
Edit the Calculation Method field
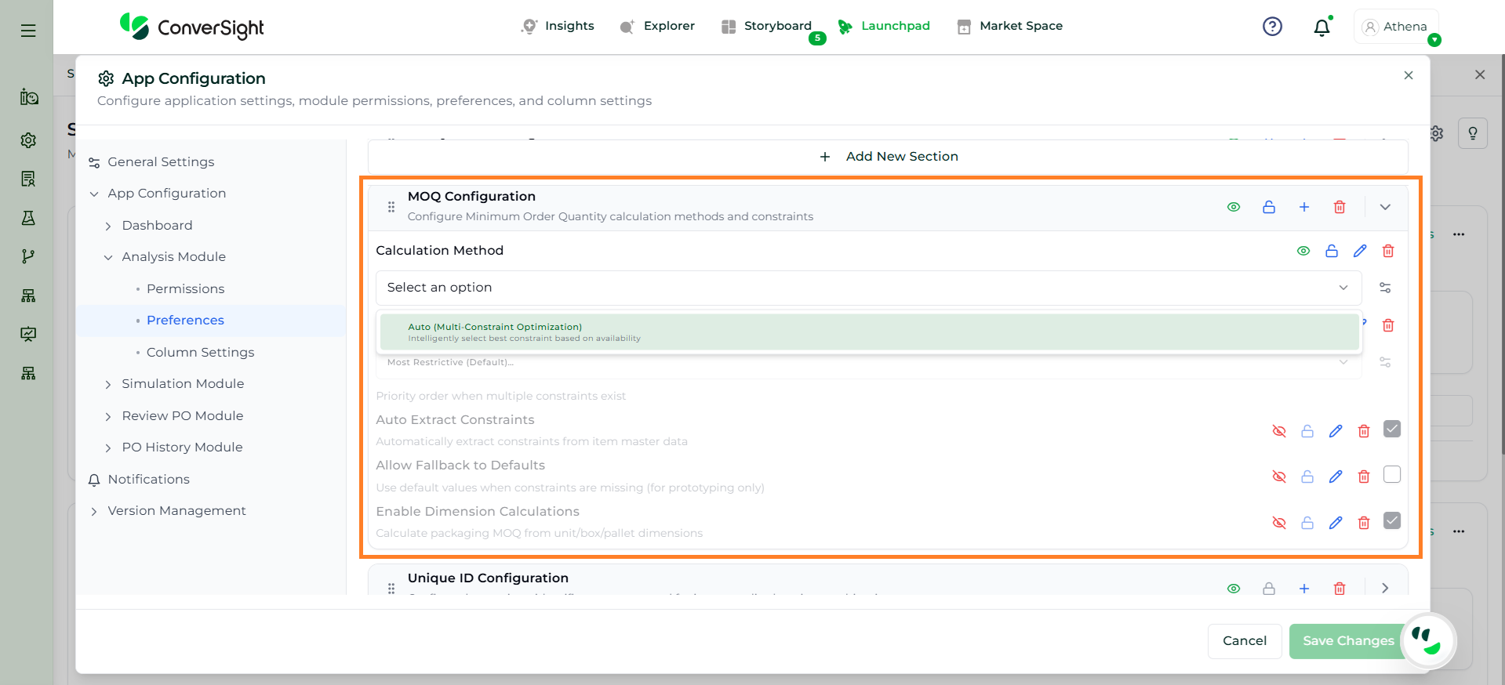1360,251
